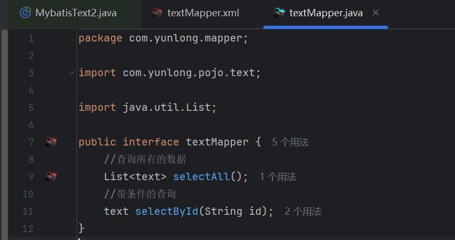
Task: Click the selectAll method name
Action: [x=201, y=176]
